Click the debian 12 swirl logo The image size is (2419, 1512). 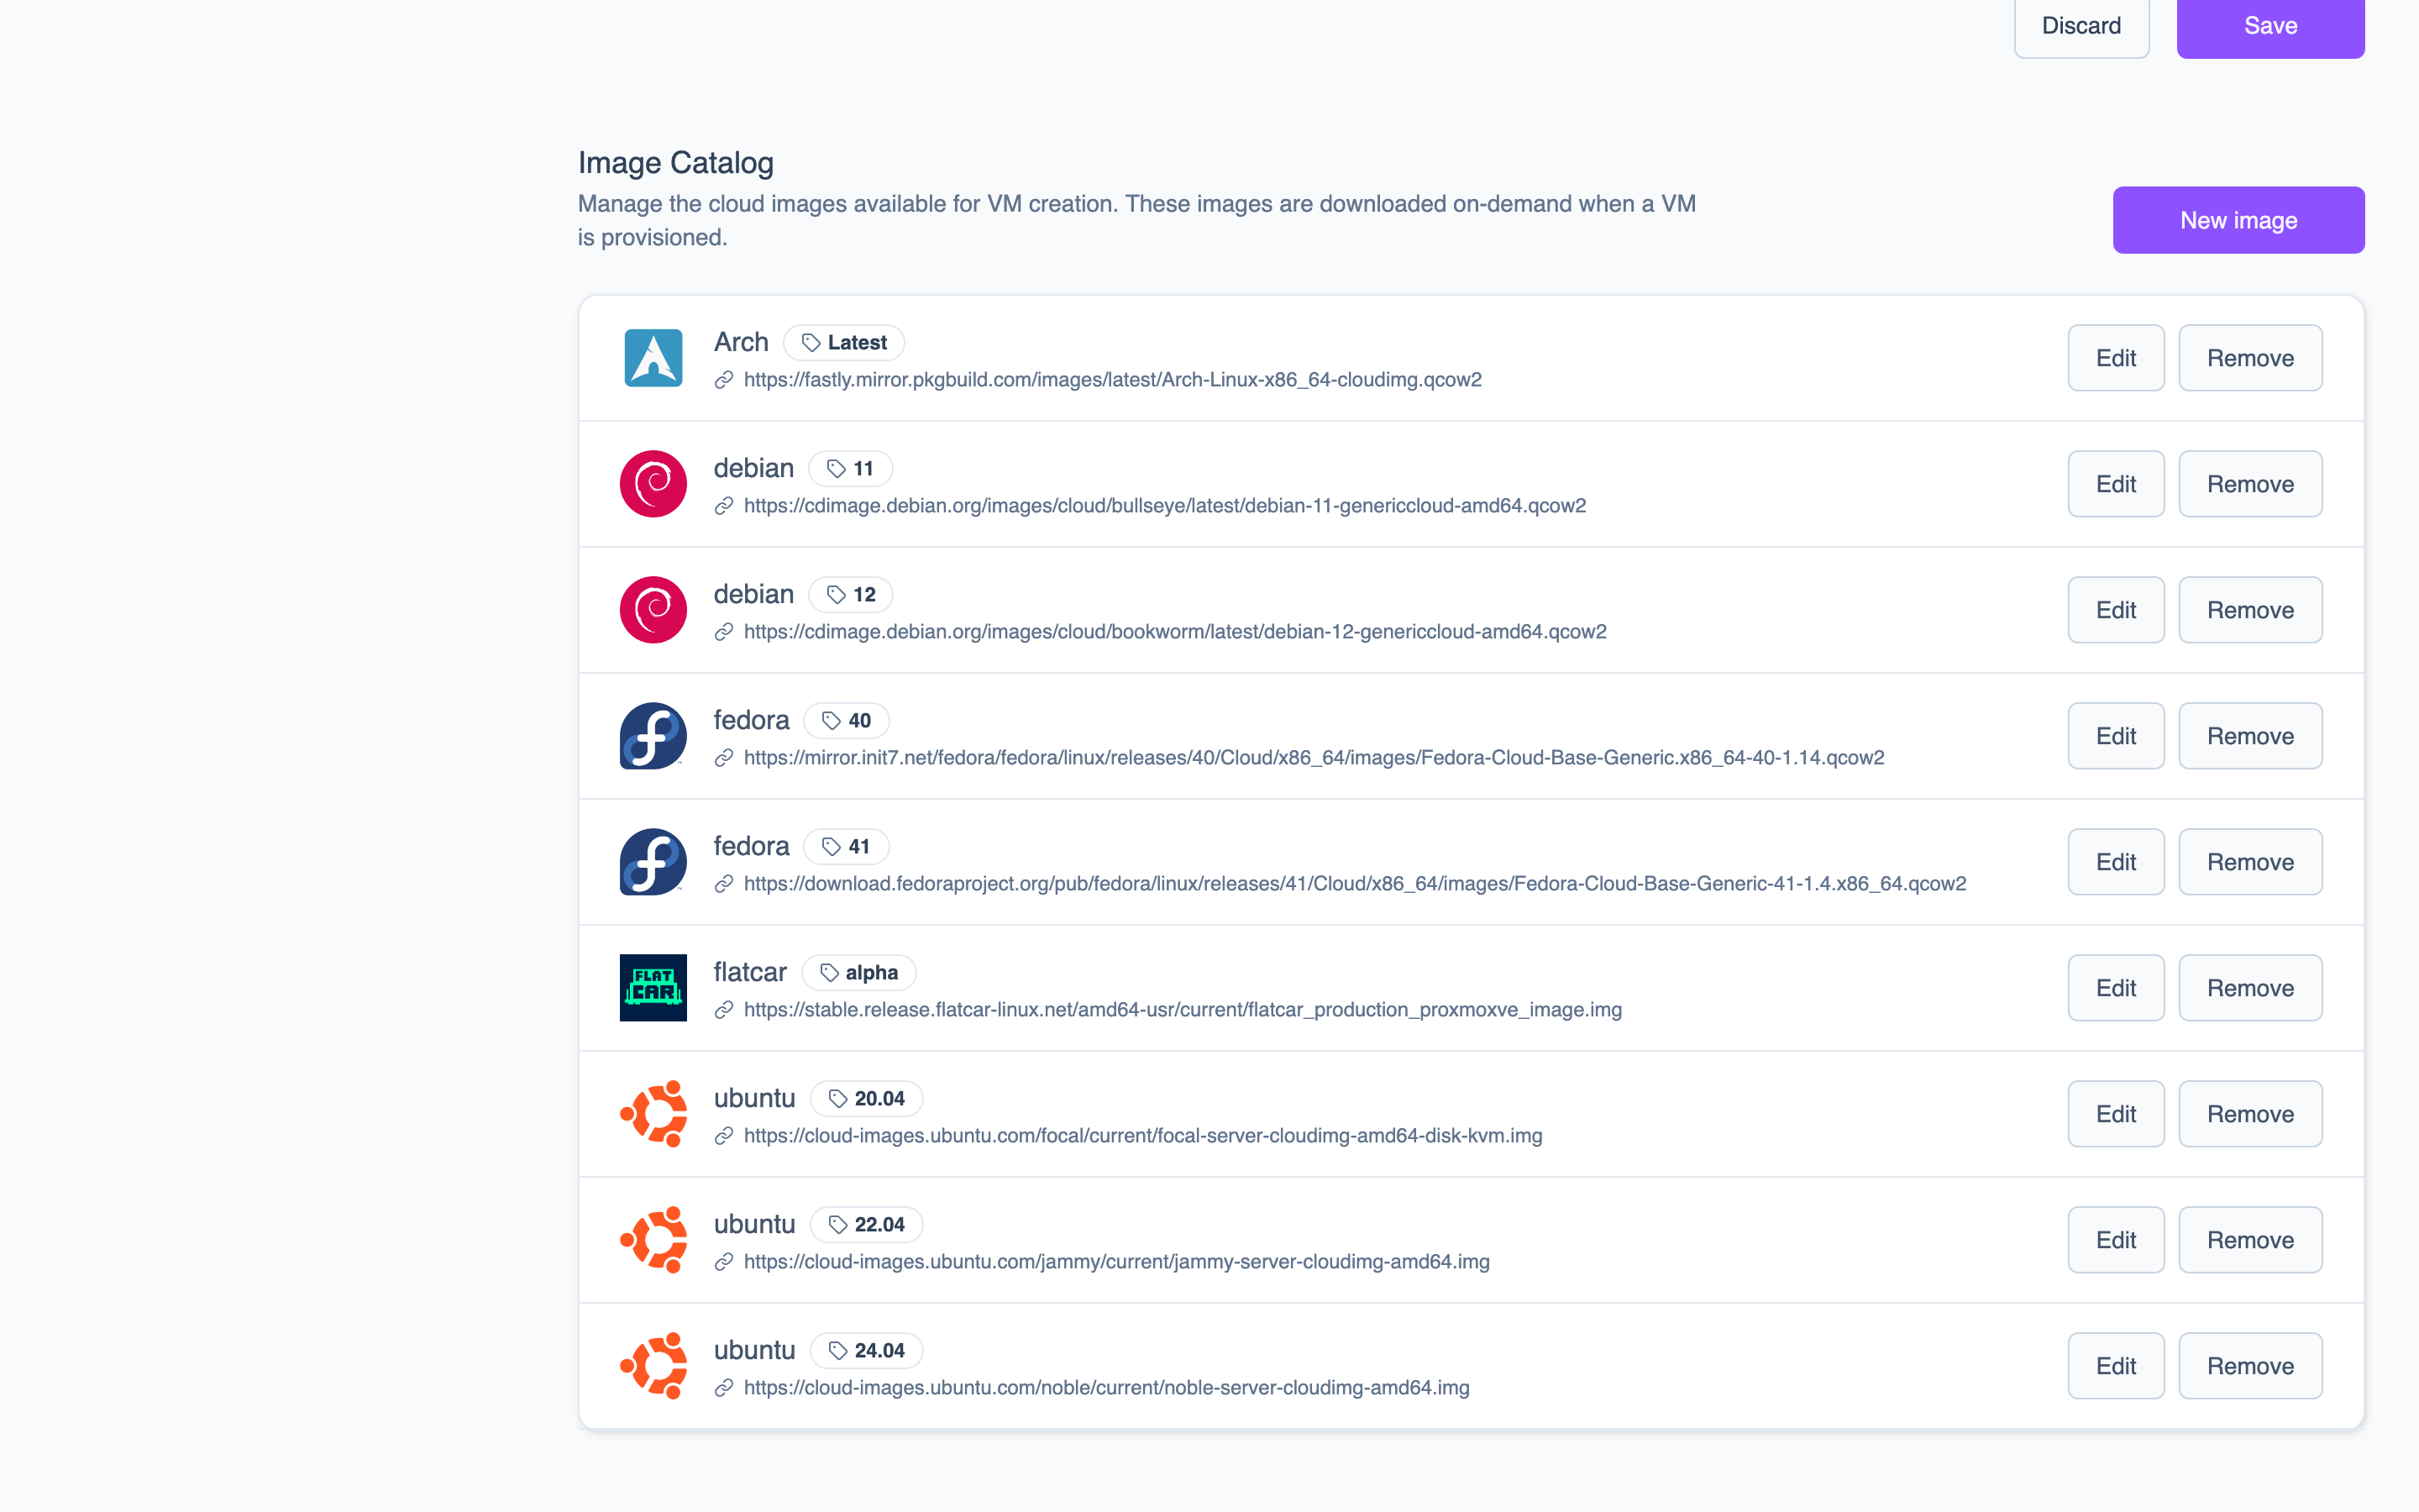[x=653, y=610]
